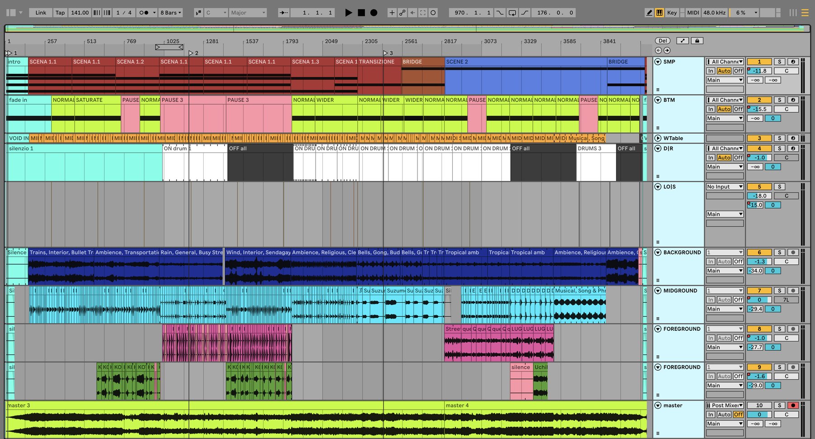Select the master 4 clip

[x=546, y=406]
